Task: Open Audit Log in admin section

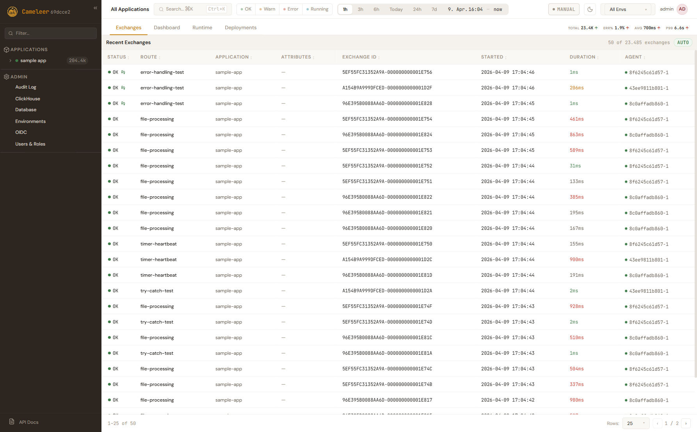Action: pyautogui.click(x=26, y=87)
